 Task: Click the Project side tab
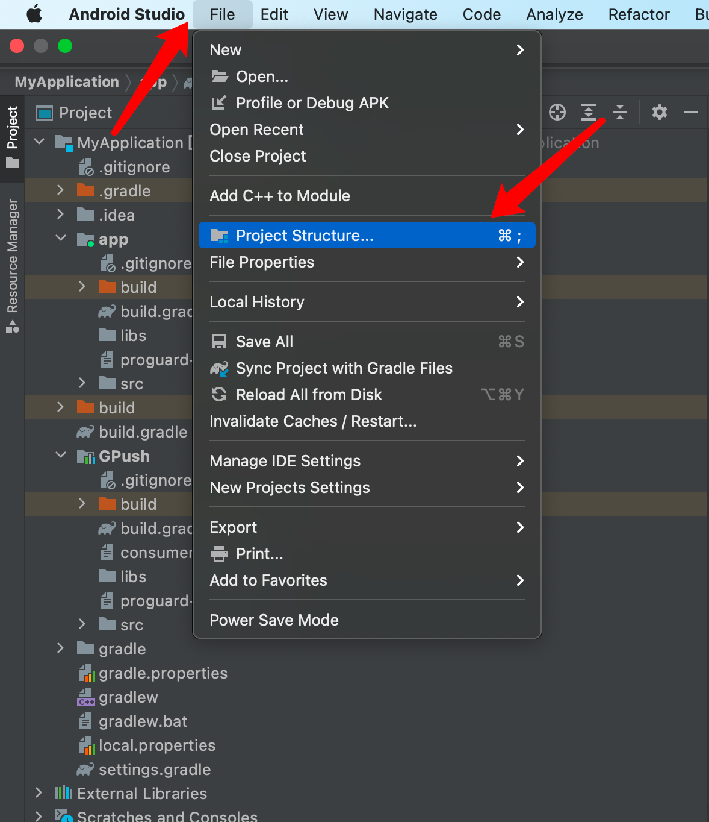[x=13, y=136]
